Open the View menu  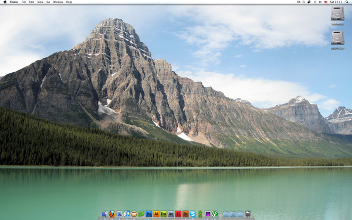click(x=40, y=2)
